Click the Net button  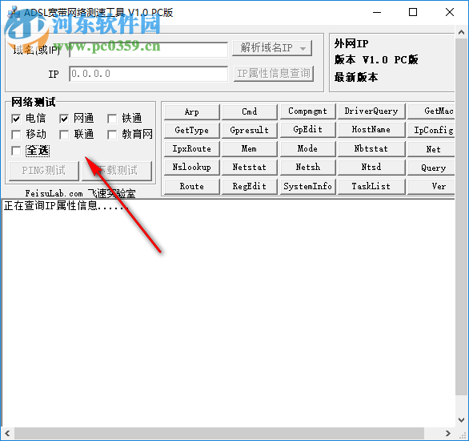pos(431,149)
